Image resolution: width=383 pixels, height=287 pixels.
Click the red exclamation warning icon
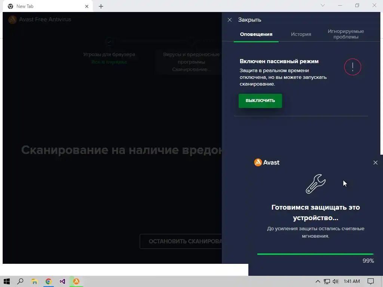[352, 67]
